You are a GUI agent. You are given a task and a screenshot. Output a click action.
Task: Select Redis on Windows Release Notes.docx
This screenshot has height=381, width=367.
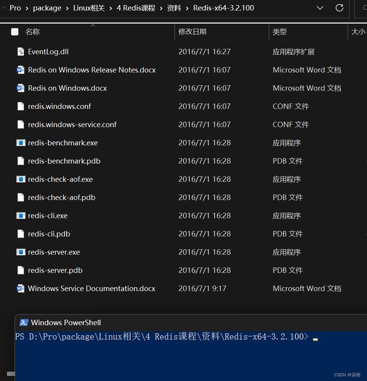tap(91, 70)
